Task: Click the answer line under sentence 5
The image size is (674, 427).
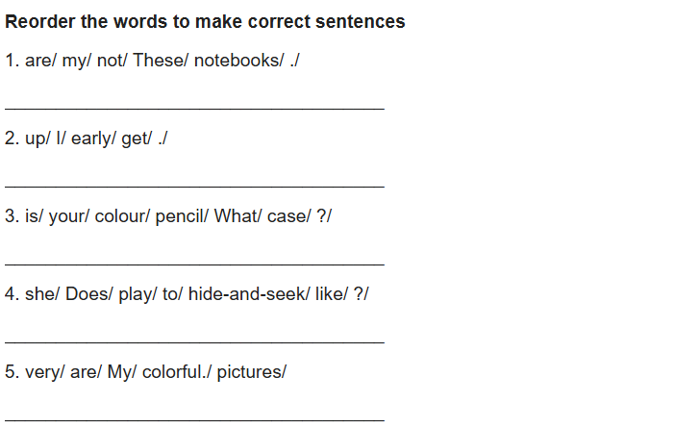Action: click(194, 420)
